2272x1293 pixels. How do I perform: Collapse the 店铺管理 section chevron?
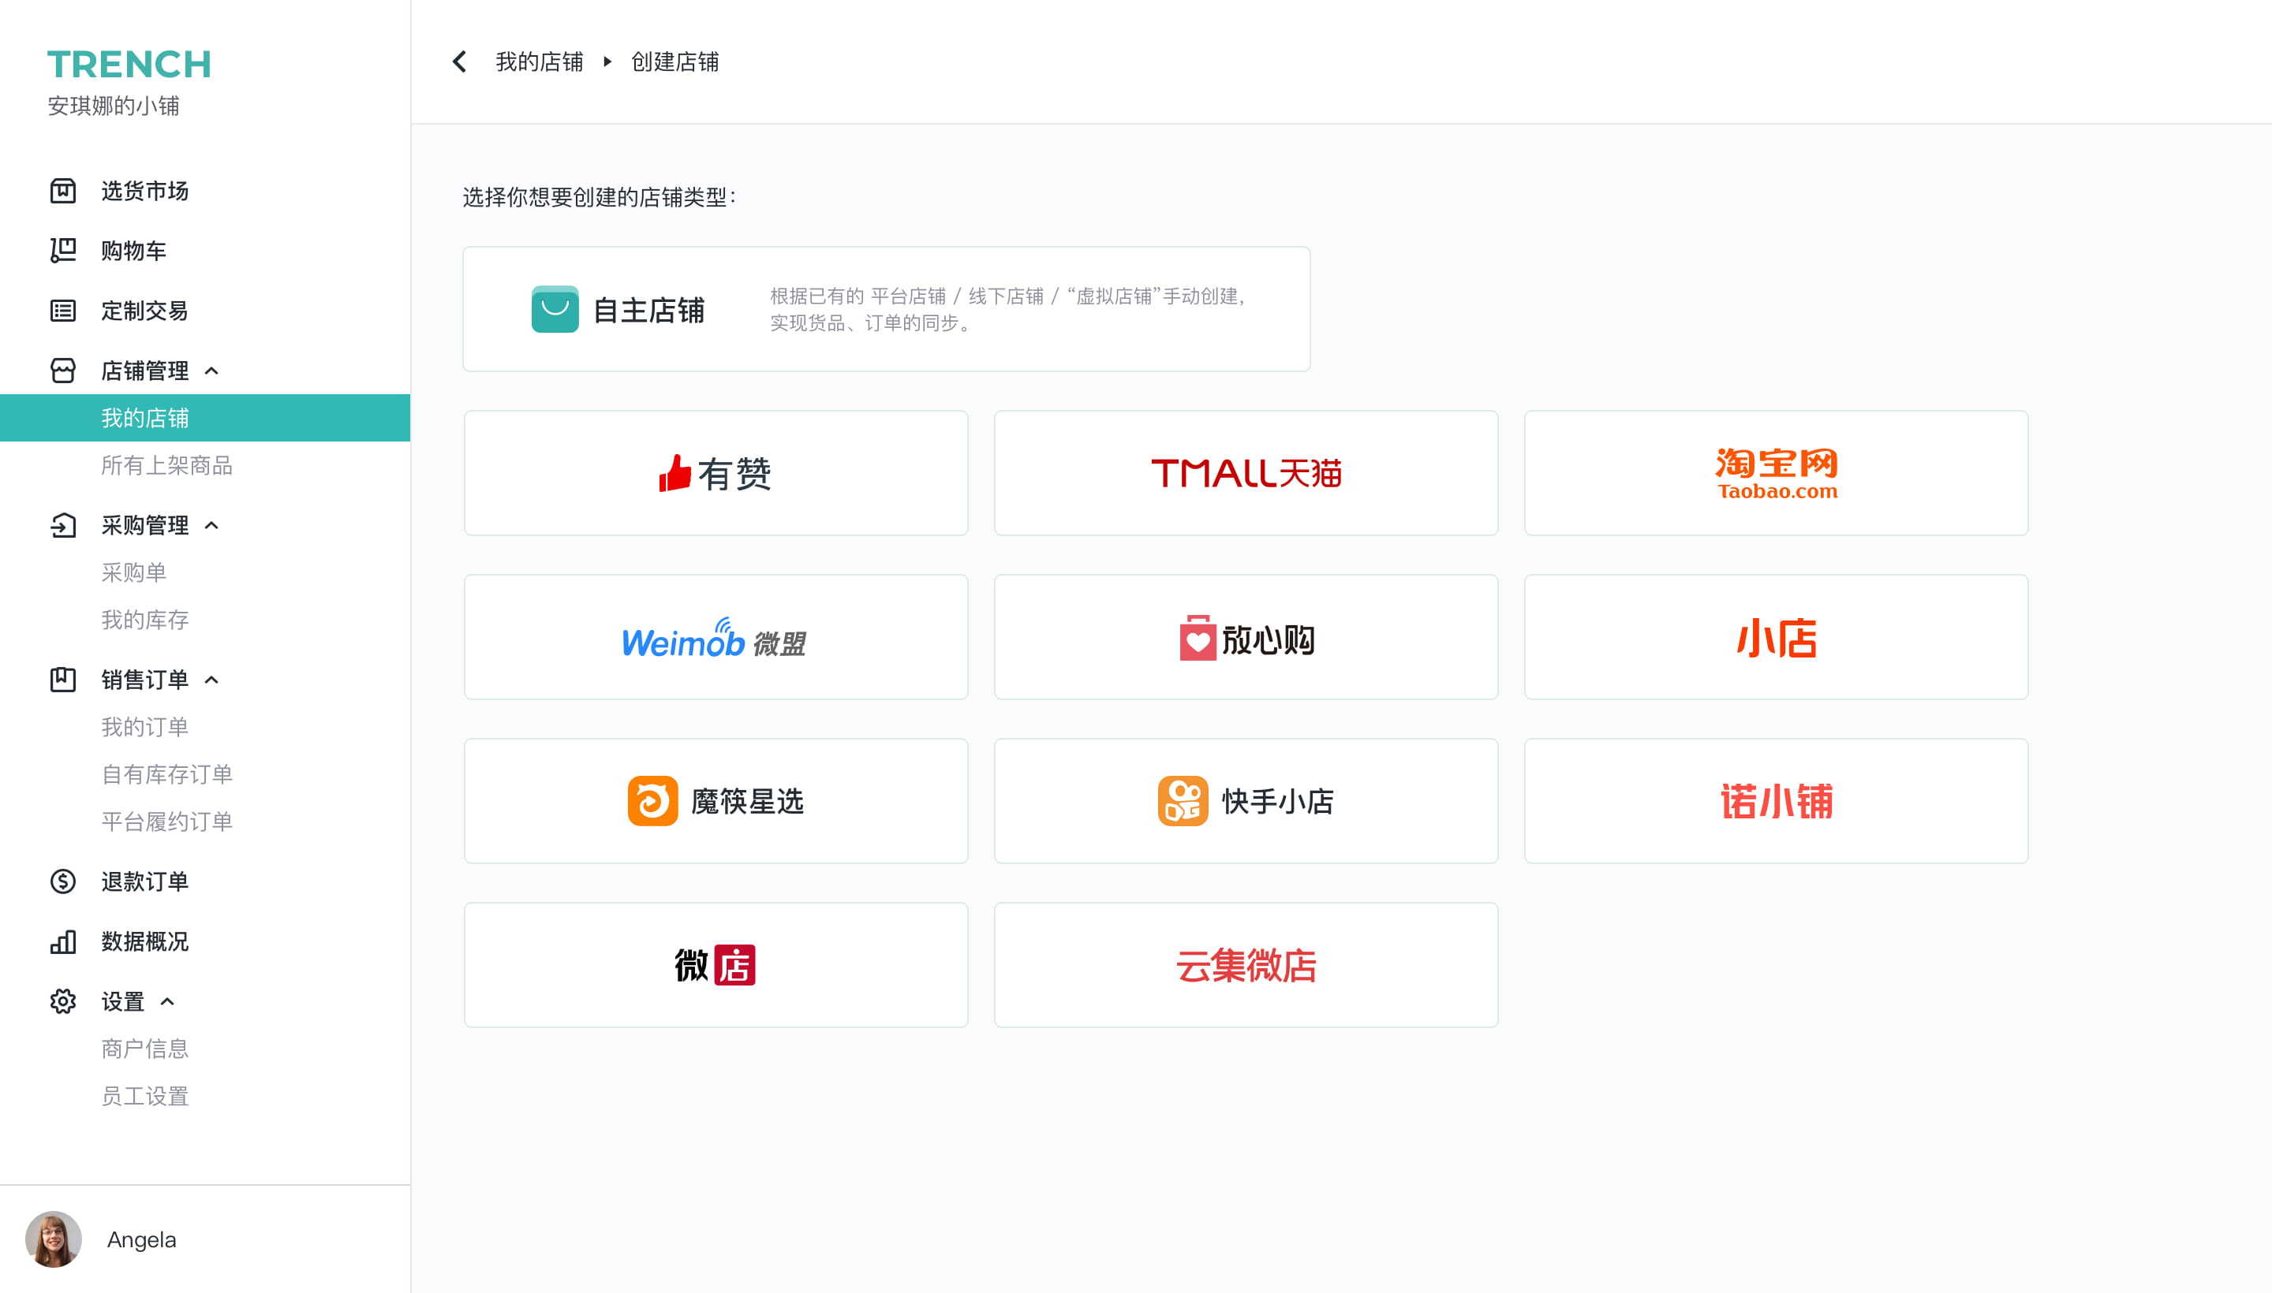(x=211, y=371)
